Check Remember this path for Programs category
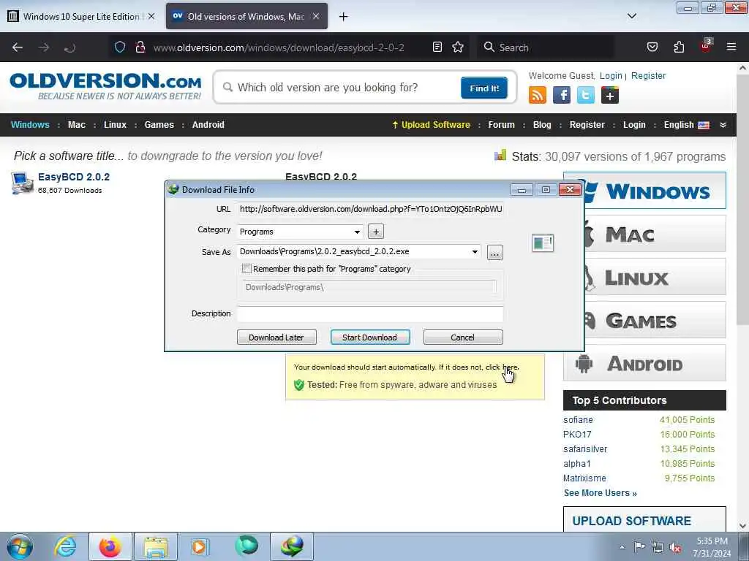 [246, 269]
